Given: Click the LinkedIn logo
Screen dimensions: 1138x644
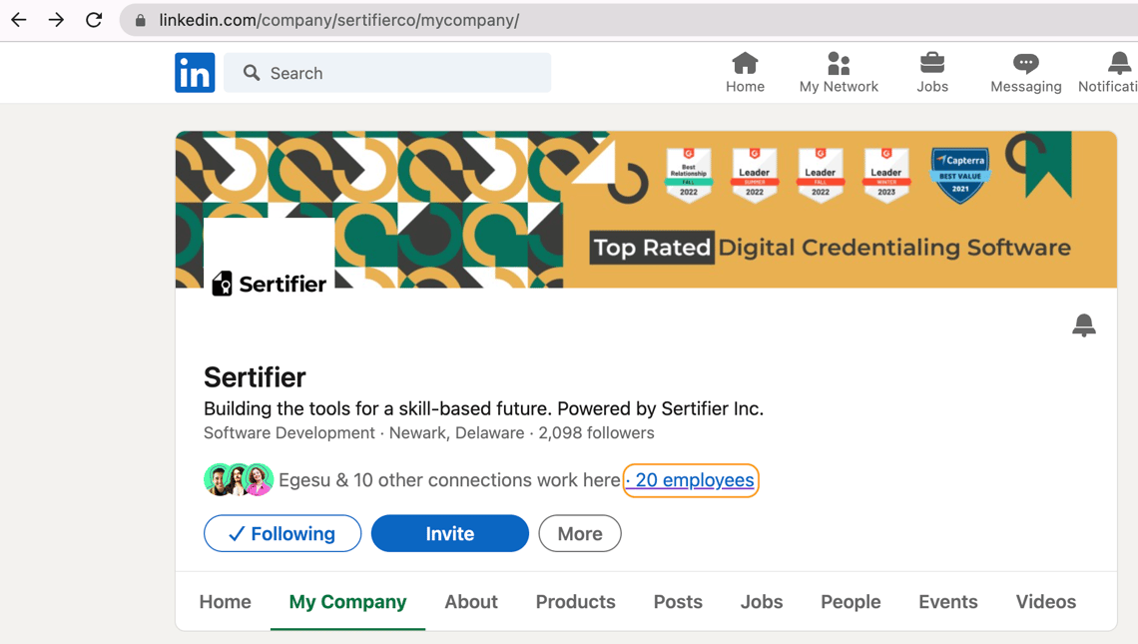Looking at the screenshot, I should pyautogui.click(x=195, y=72).
